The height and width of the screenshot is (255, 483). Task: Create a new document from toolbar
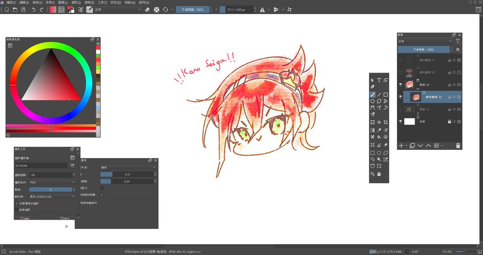[x=6, y=9]
